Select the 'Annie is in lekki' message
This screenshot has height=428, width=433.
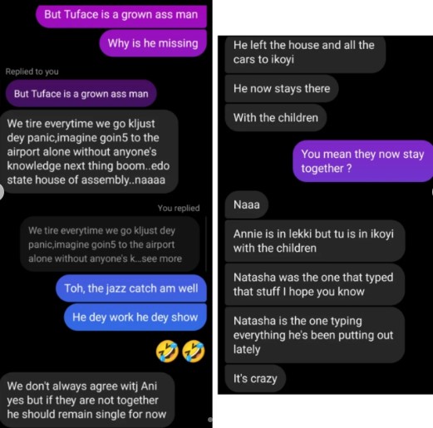(315, 241)
